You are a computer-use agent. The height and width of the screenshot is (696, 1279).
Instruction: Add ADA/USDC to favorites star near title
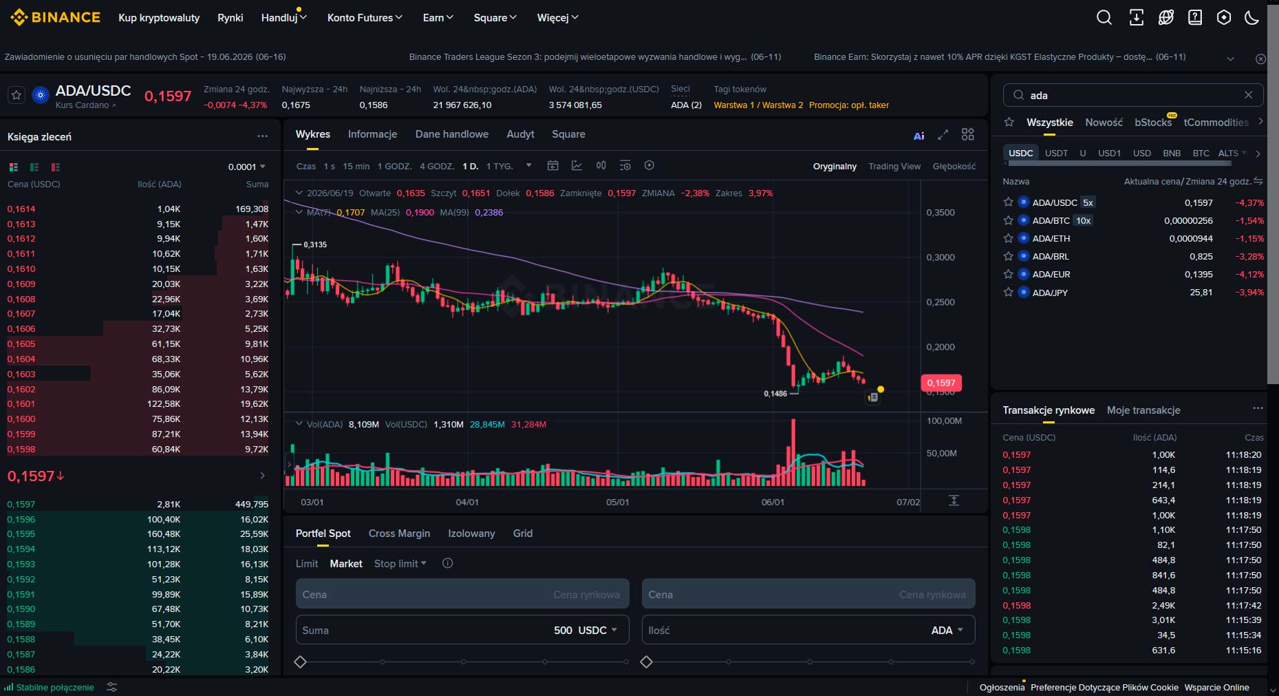pos(17,96)
